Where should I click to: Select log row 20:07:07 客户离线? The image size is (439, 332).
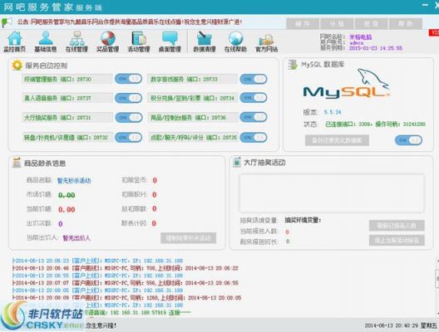tap(125, 283)
